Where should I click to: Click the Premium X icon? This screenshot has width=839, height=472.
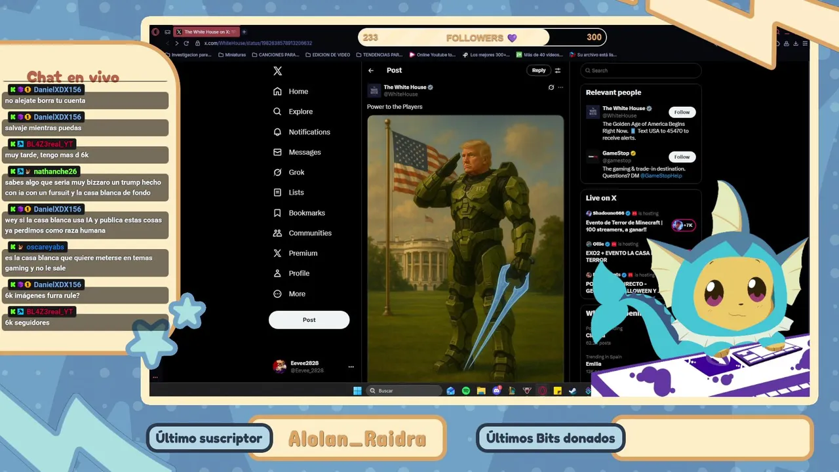pos(277,253)
